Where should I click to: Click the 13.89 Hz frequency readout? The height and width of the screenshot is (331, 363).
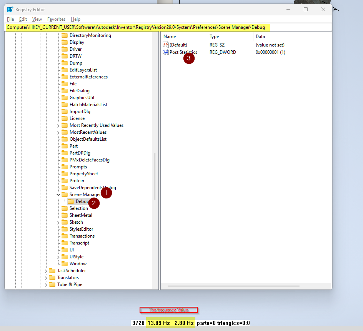(x=159, y=323)
